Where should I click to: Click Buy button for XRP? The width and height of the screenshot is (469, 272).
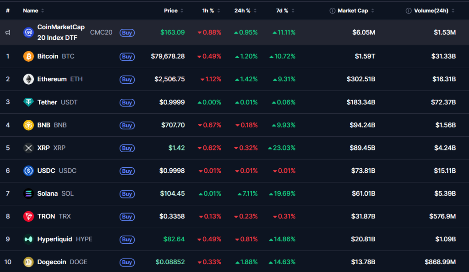tap(127, 148)
